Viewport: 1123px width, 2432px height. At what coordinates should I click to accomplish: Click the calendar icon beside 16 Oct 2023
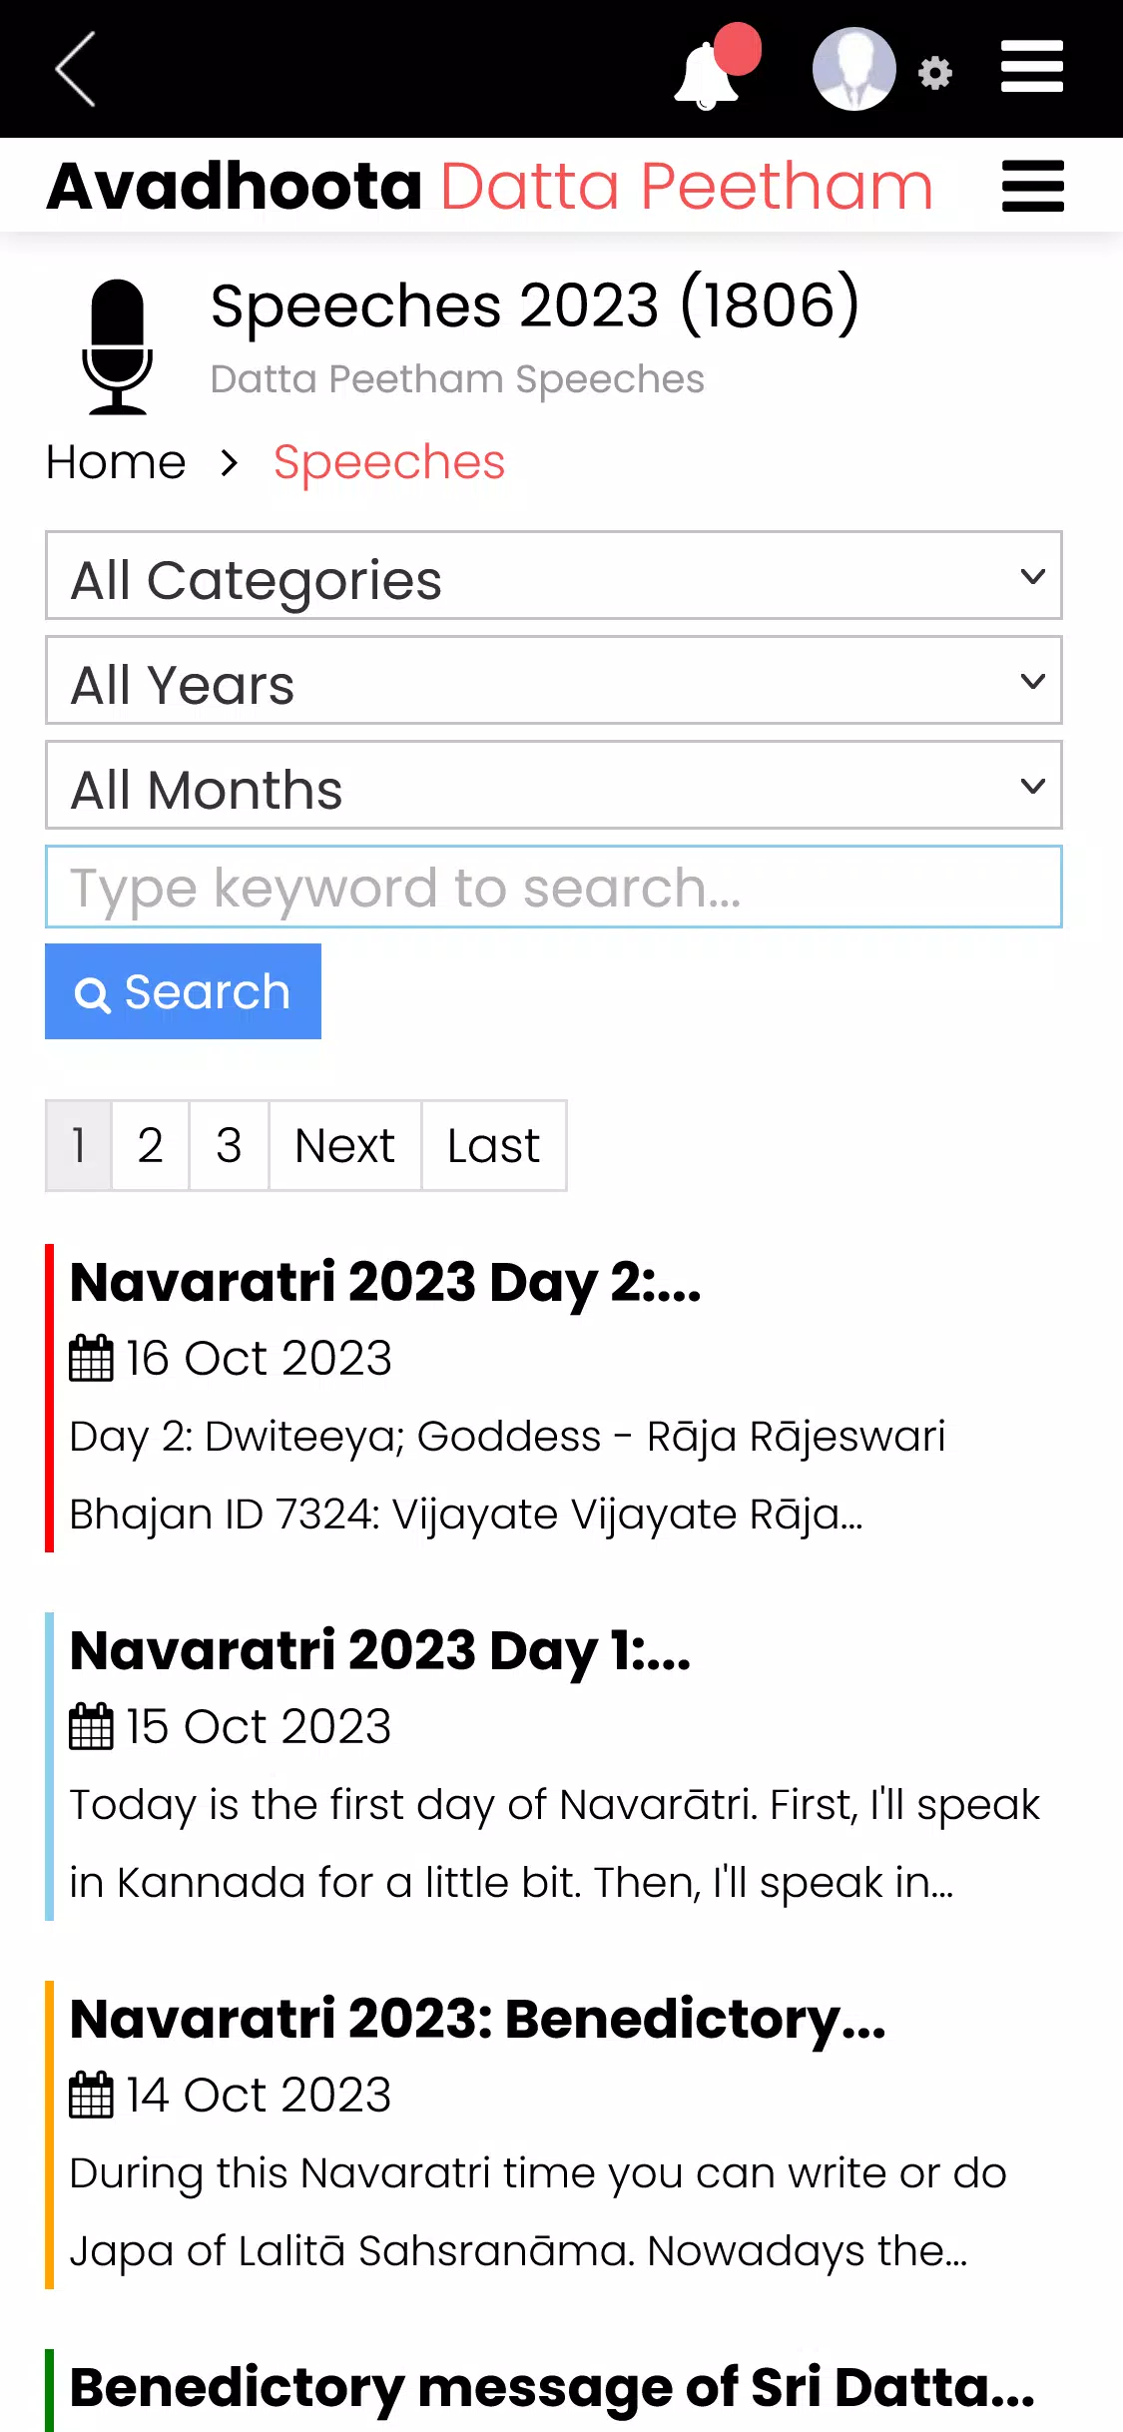click(91, 1358)
